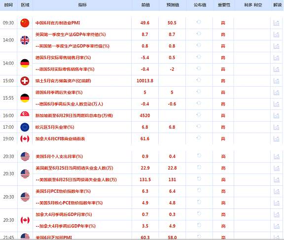Open chart icon for 美国5月个人支出月率
This screenshot has height=240, width=284.
277,157
